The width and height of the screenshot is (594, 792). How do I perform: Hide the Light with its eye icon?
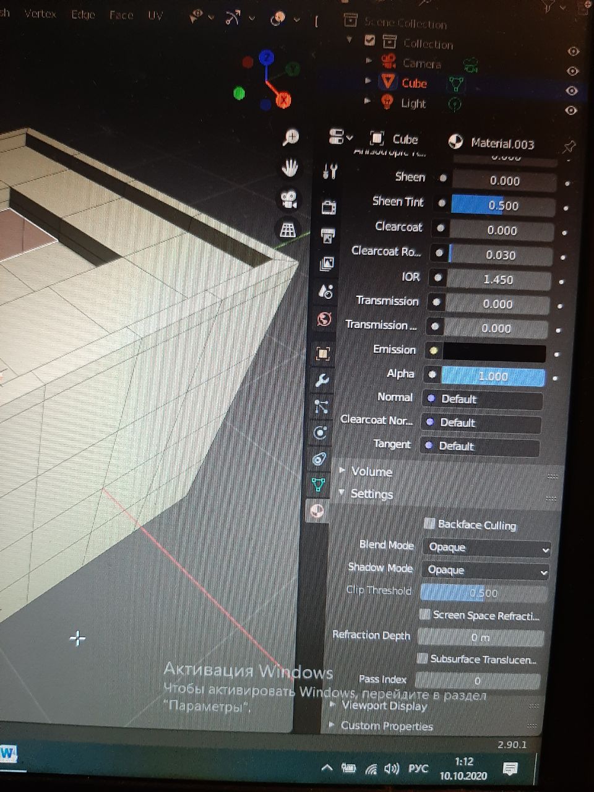click(x=571, y=110)
